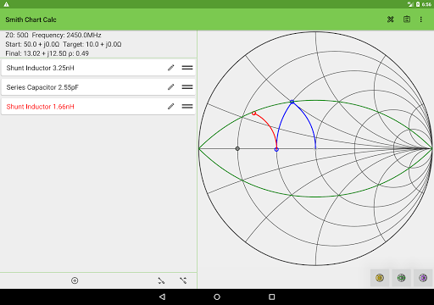The image size is (434, 305).
Task: Toggle the purple circle chart overlay
Action: point(423,278)
